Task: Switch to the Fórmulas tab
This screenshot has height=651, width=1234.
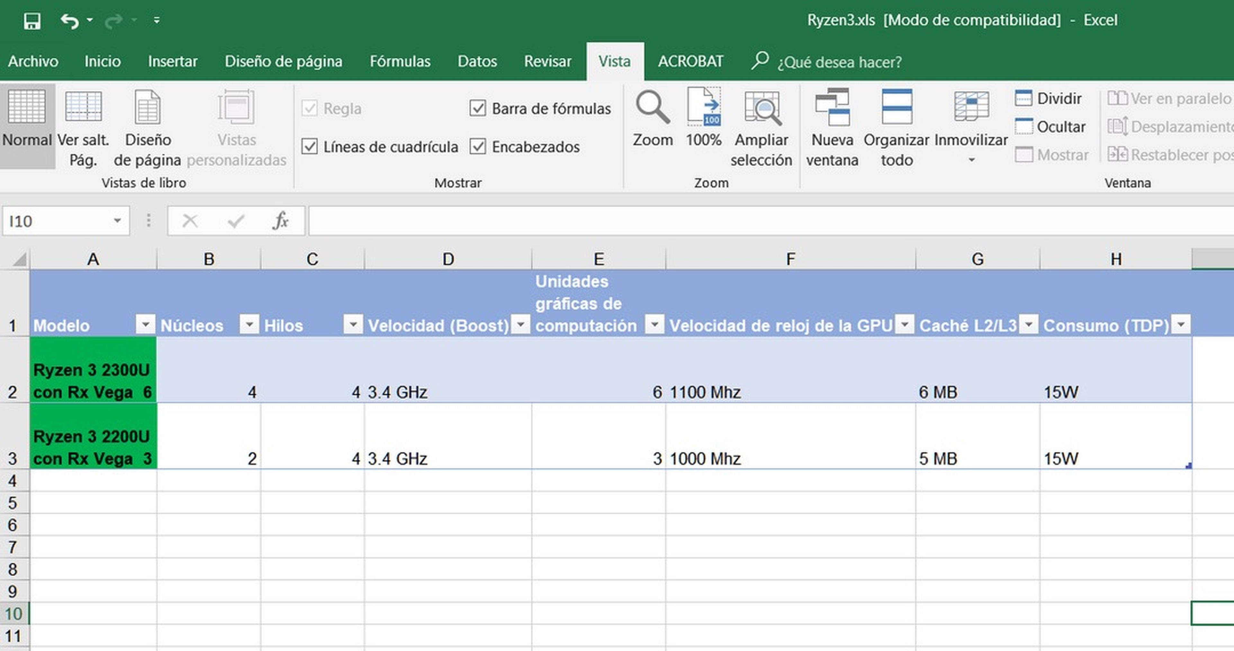Action: (400, 61)
